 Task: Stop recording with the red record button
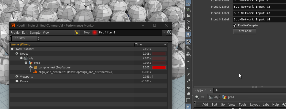(x=94, y=32)
